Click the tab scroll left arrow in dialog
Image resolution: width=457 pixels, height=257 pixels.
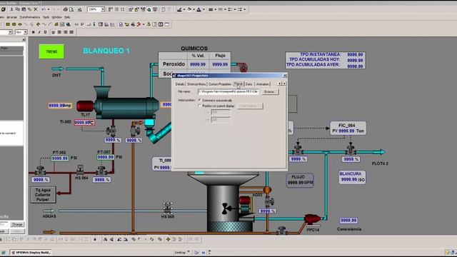click(x=280, y=84)
